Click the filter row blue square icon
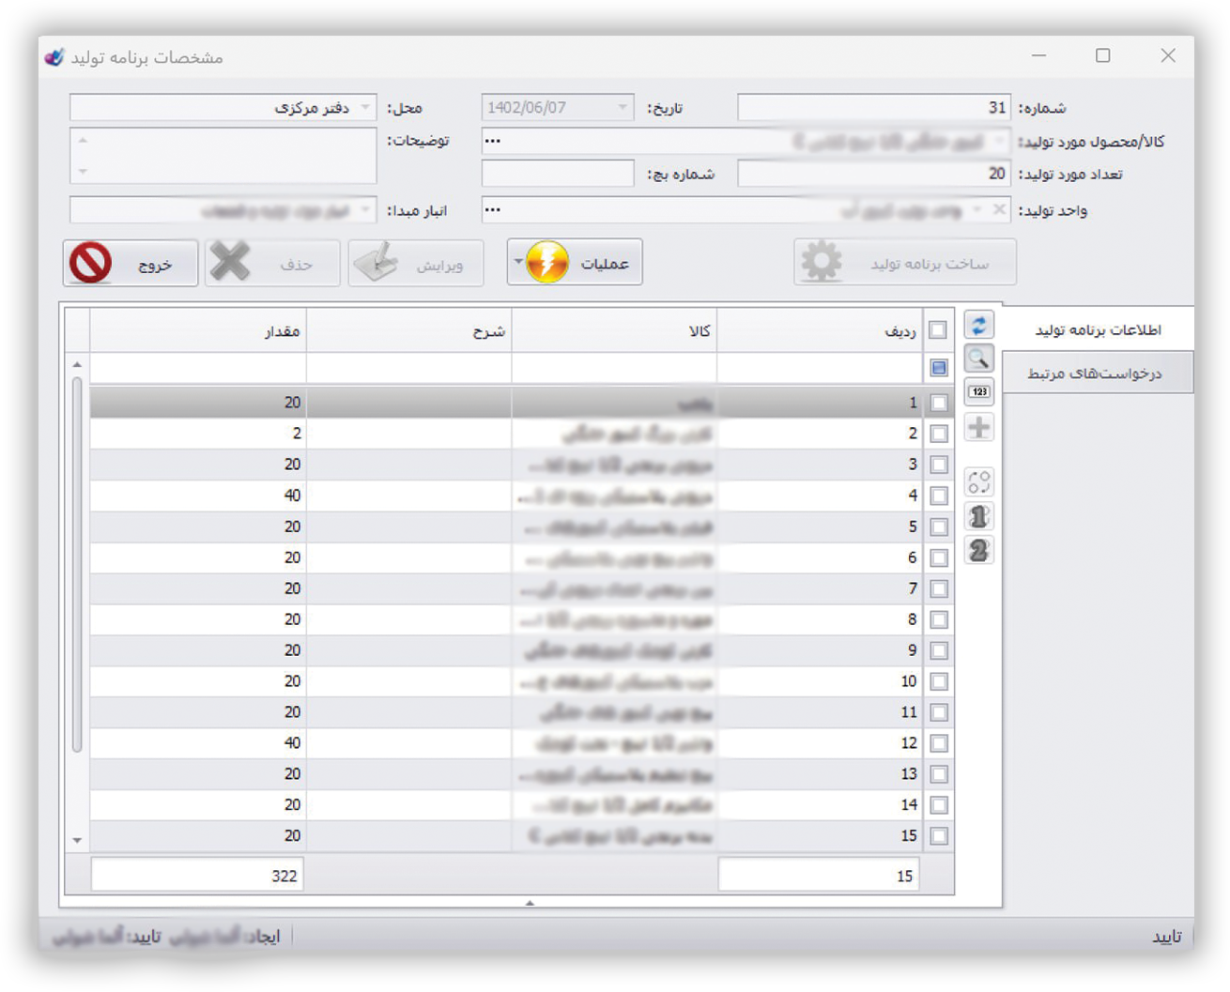1230x992 pixels. point(938,368)
